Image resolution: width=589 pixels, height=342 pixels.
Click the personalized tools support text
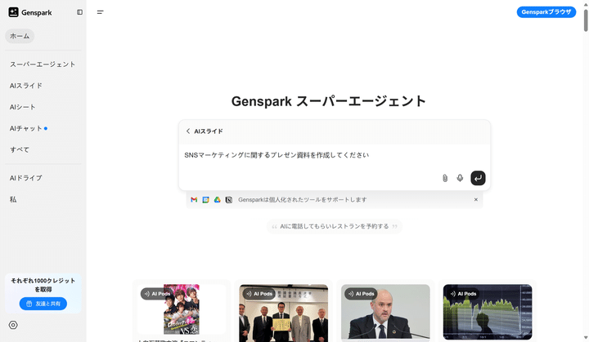[303, 200]
